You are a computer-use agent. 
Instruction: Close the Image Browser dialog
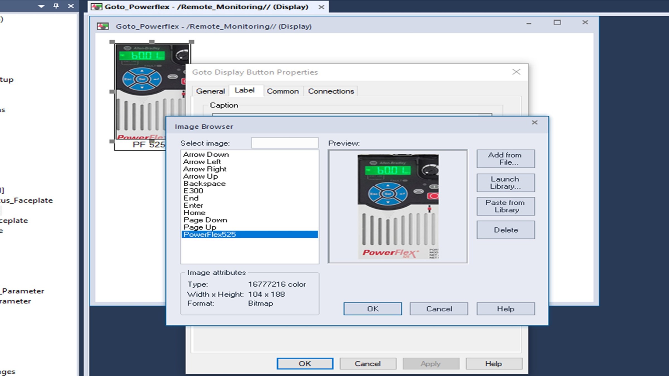coord(534,123)
